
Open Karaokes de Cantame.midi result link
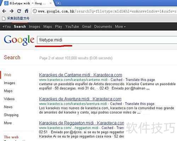point(80,75)
